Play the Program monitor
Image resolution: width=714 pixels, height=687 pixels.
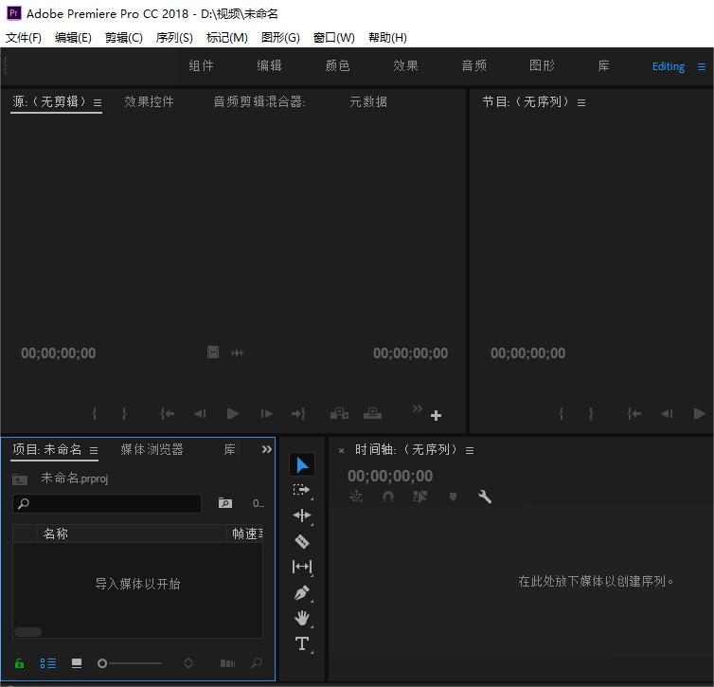(x=700, y=414)
